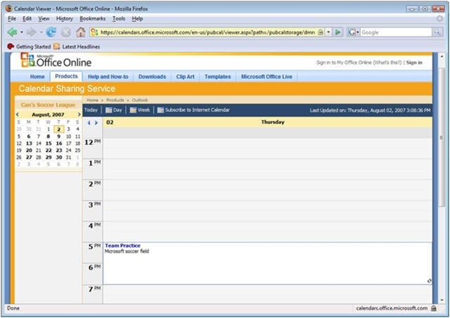Go to previous day with left arrow
Viewport: 450px width, 318px height.
coord(89,122)
